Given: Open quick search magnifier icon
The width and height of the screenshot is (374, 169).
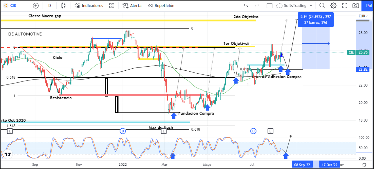Looking at the screenshot, I should click(322, 6).
